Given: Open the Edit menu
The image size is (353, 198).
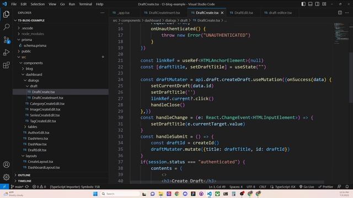Looking at the screenshot, I should [x=23, y=4].
